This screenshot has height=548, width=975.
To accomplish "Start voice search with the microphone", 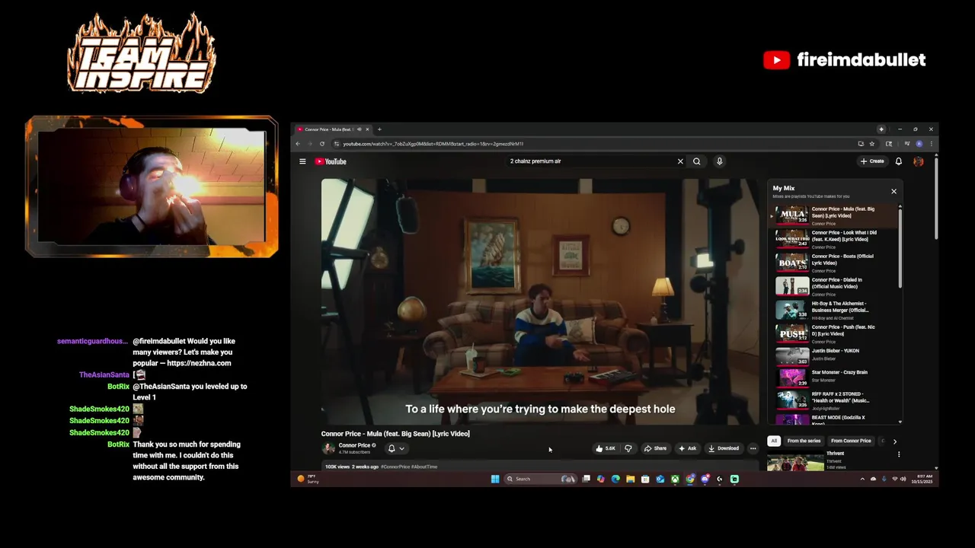I will [719, 161].
